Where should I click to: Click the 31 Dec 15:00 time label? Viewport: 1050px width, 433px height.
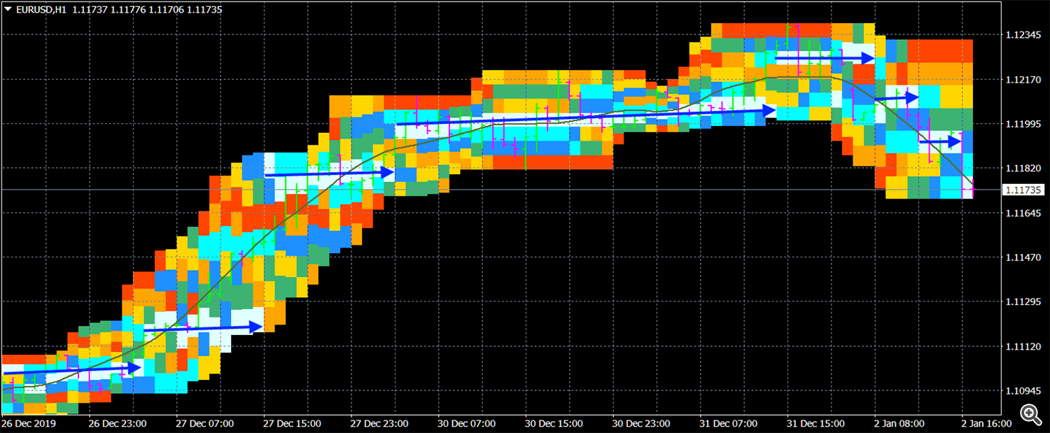point(816,424)
